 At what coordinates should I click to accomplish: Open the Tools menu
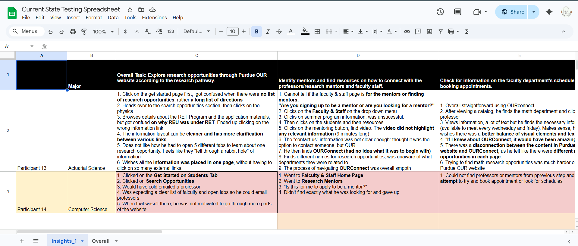pyautogui.click(x=130, y=17)
